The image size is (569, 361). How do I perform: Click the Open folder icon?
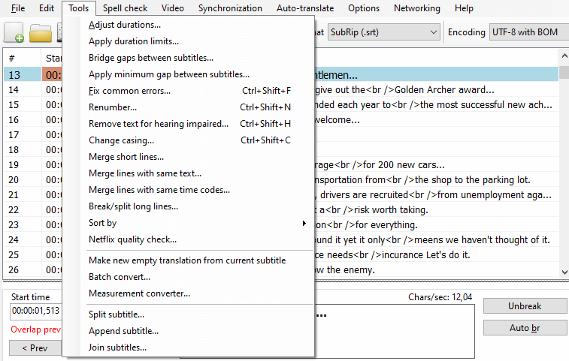tap(41, 33)
